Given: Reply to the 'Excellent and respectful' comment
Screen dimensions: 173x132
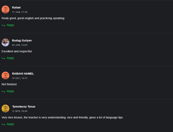Looking at the screenshot, I should pyautogui.click(x=10, y=58).
